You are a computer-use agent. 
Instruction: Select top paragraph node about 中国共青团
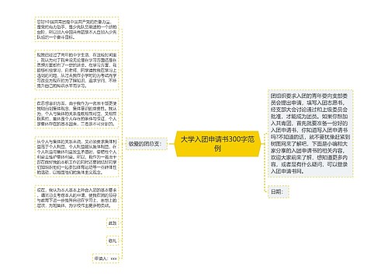click(x=77, y=30)
